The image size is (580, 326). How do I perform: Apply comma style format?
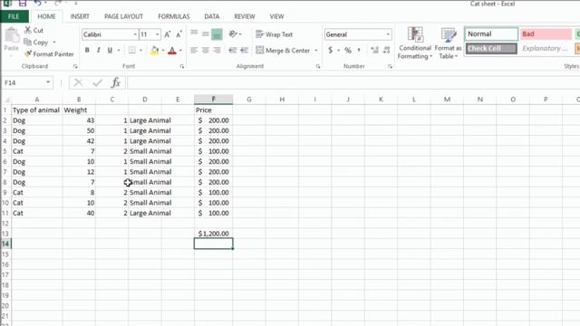point(359,50)
